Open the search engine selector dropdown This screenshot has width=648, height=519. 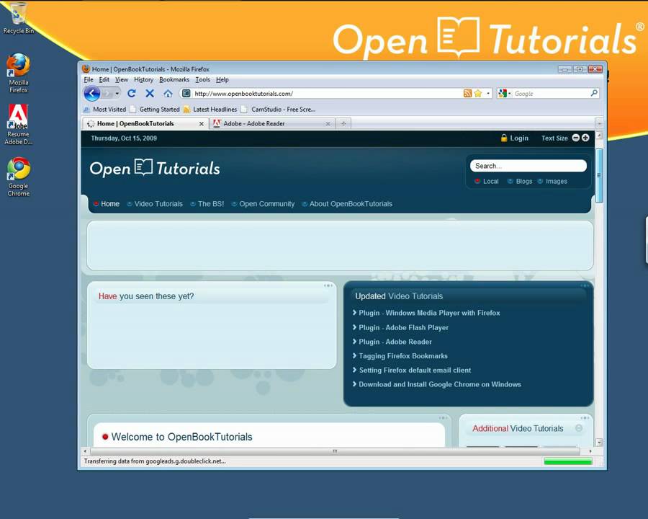tap(505, 94)
